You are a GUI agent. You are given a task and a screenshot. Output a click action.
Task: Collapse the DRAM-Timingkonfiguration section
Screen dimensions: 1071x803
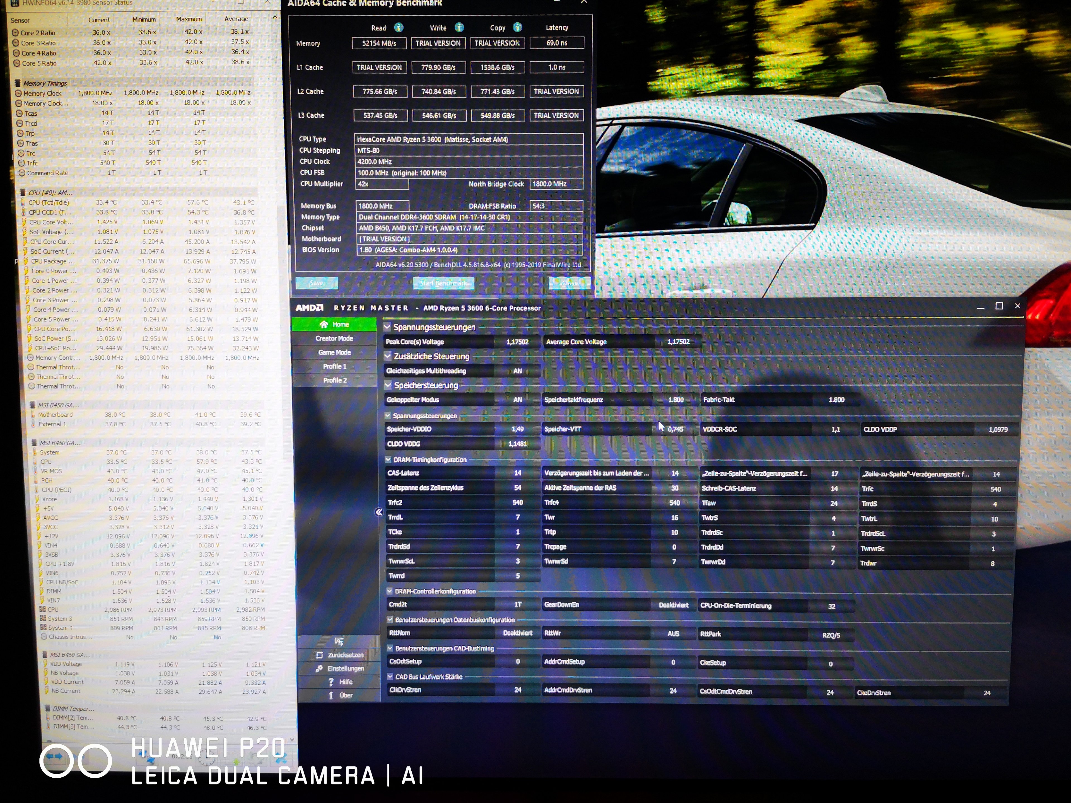(388, 460)
